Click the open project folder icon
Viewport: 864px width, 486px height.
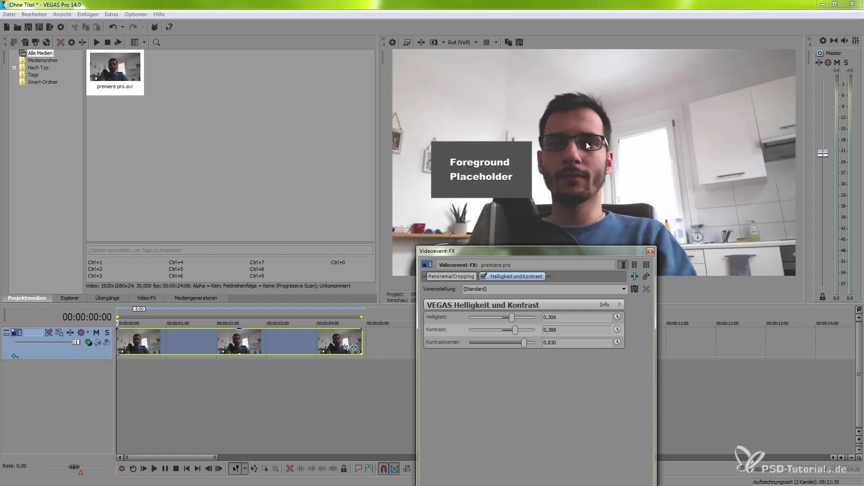pyautogui.click(x=17, y=27)
